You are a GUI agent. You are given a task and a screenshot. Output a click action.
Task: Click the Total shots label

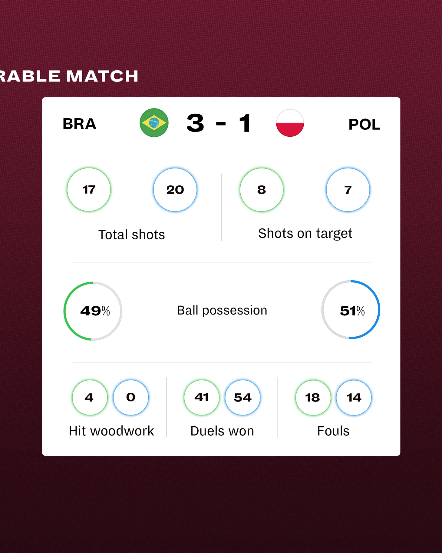132,235
